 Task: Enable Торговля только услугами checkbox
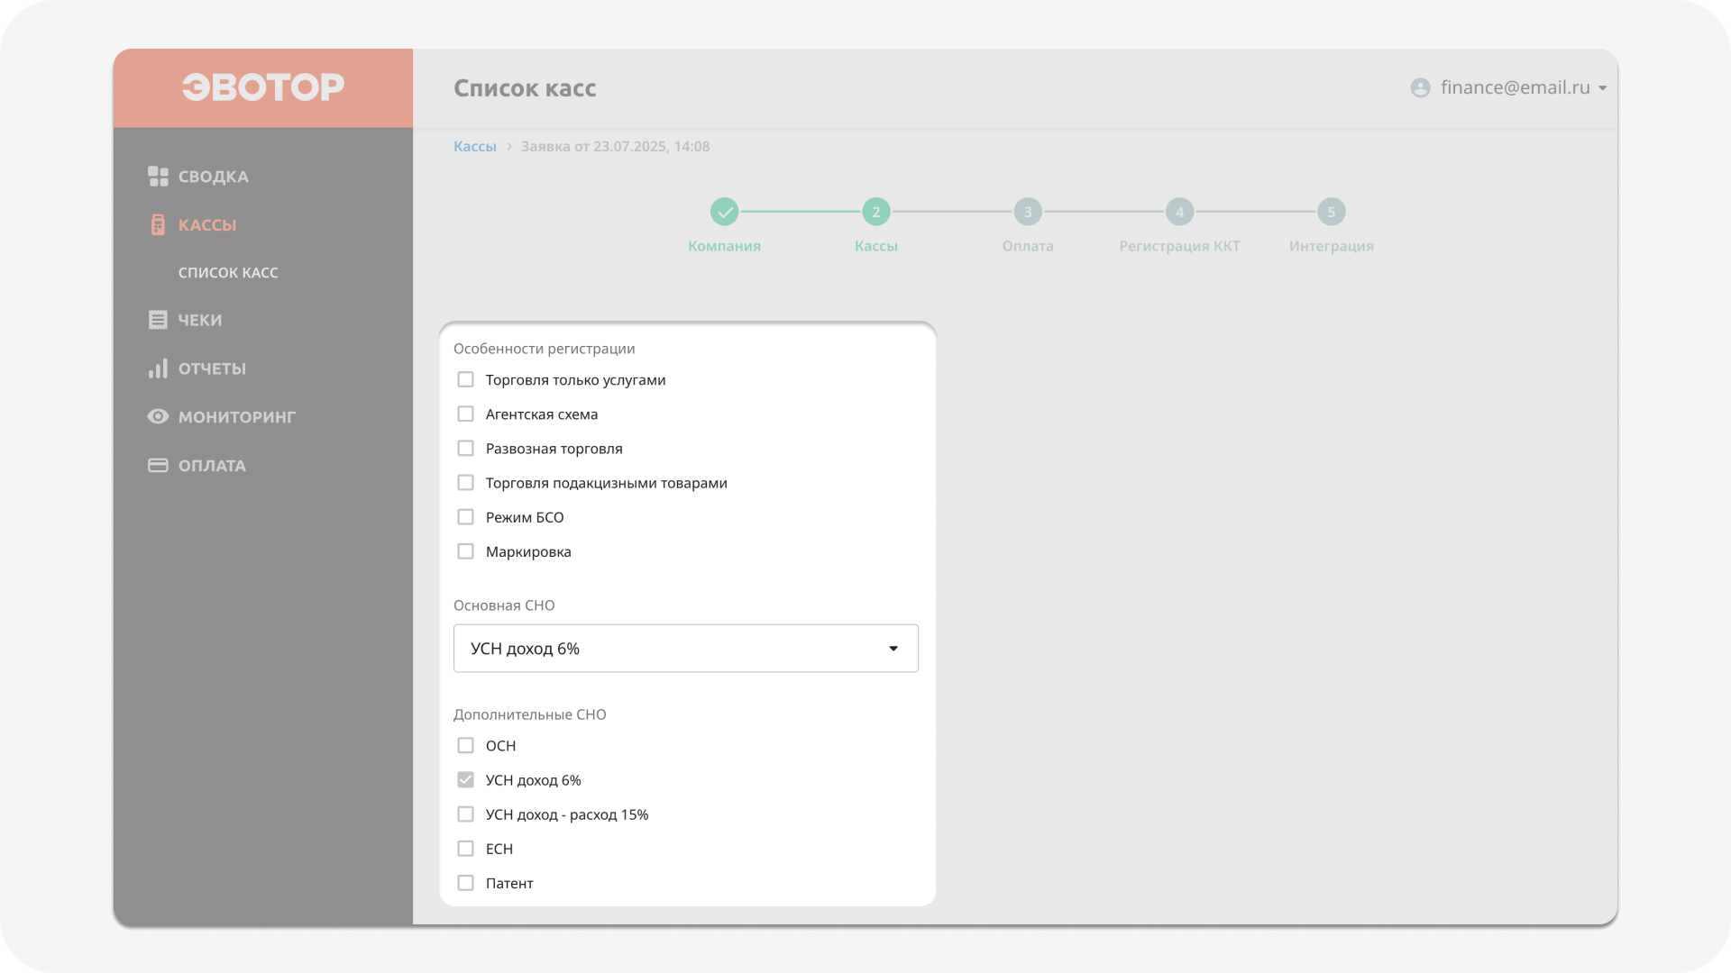(465, 380)
